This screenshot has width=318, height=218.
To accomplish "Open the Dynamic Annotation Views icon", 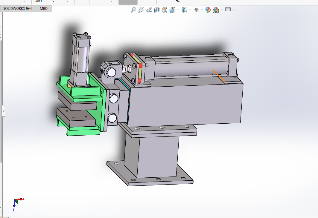I will (x=165, y=10).
